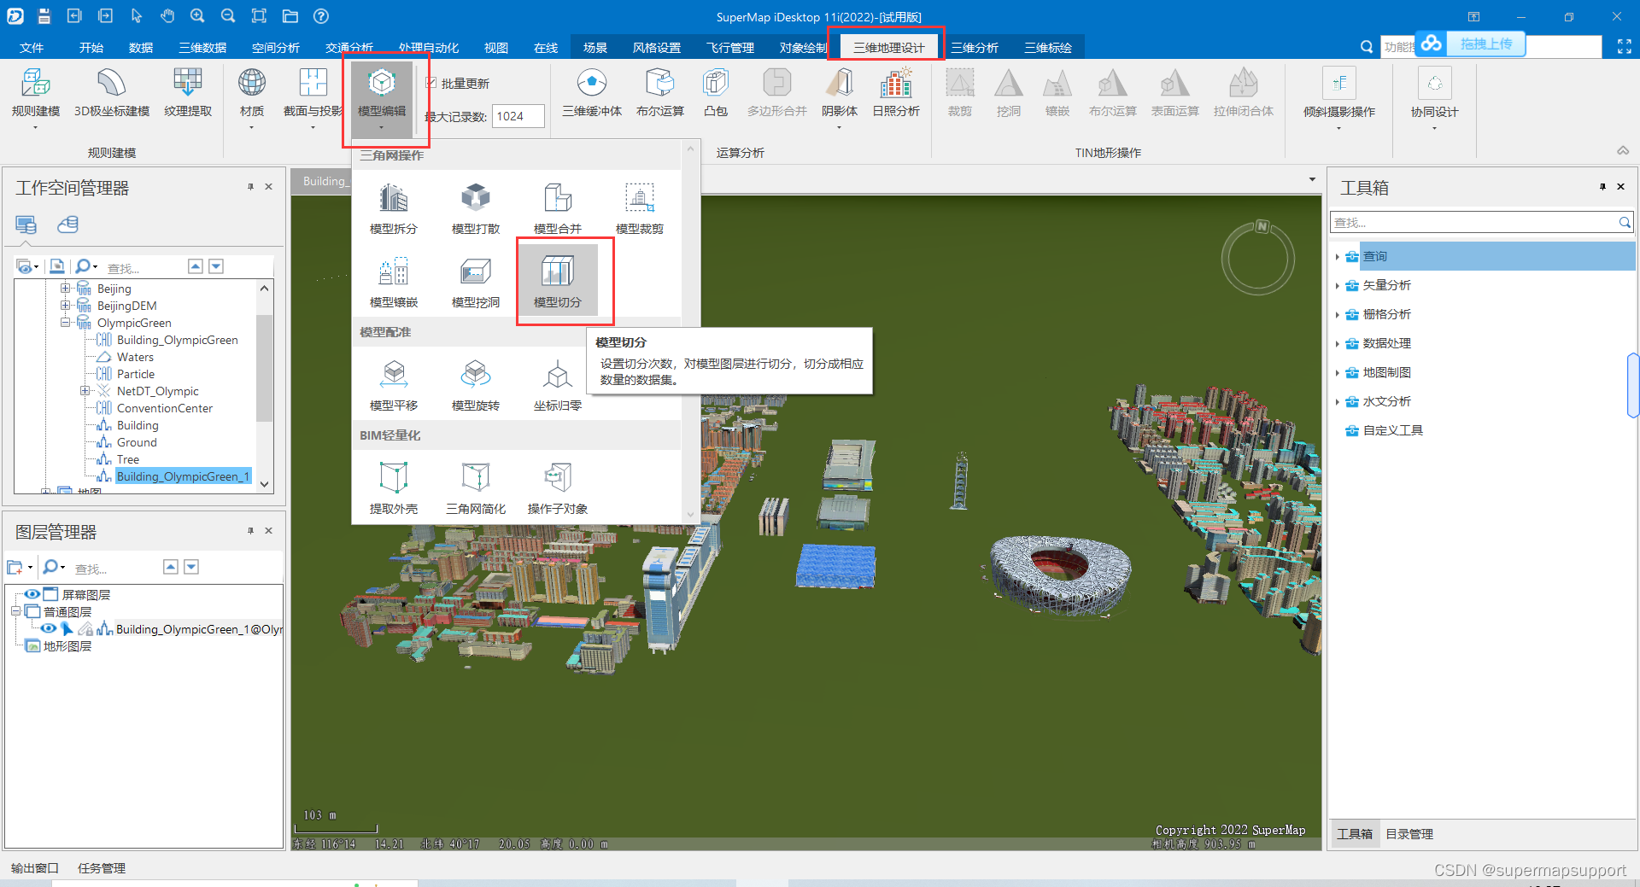Open the 三维缓冲体 tool
This screenshot has height=887, width=1640.
(592, 94)
